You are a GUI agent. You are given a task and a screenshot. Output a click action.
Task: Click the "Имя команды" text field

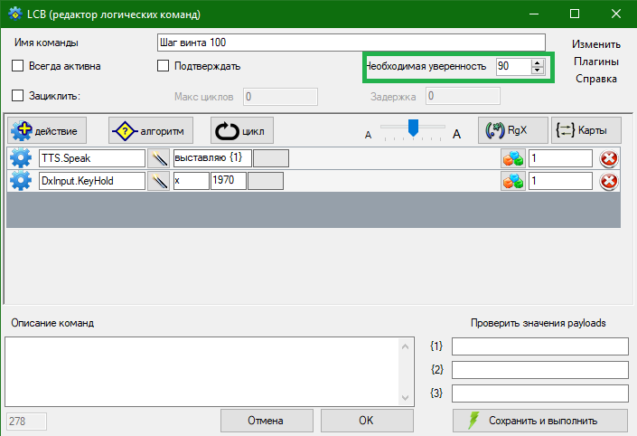(351, 43)
